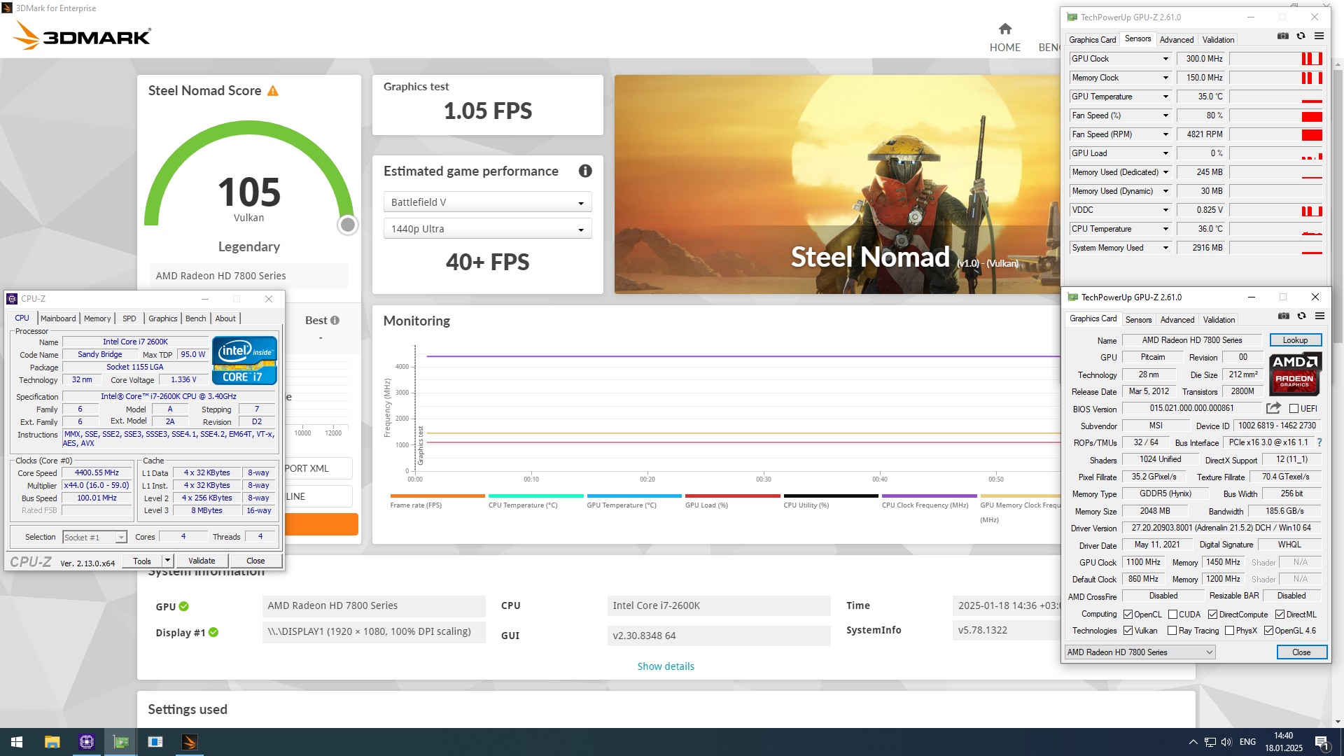Toggle the OpenGL 4.6 checkbox
This screenshot has height=756, width=1344.
(1268, 631)
